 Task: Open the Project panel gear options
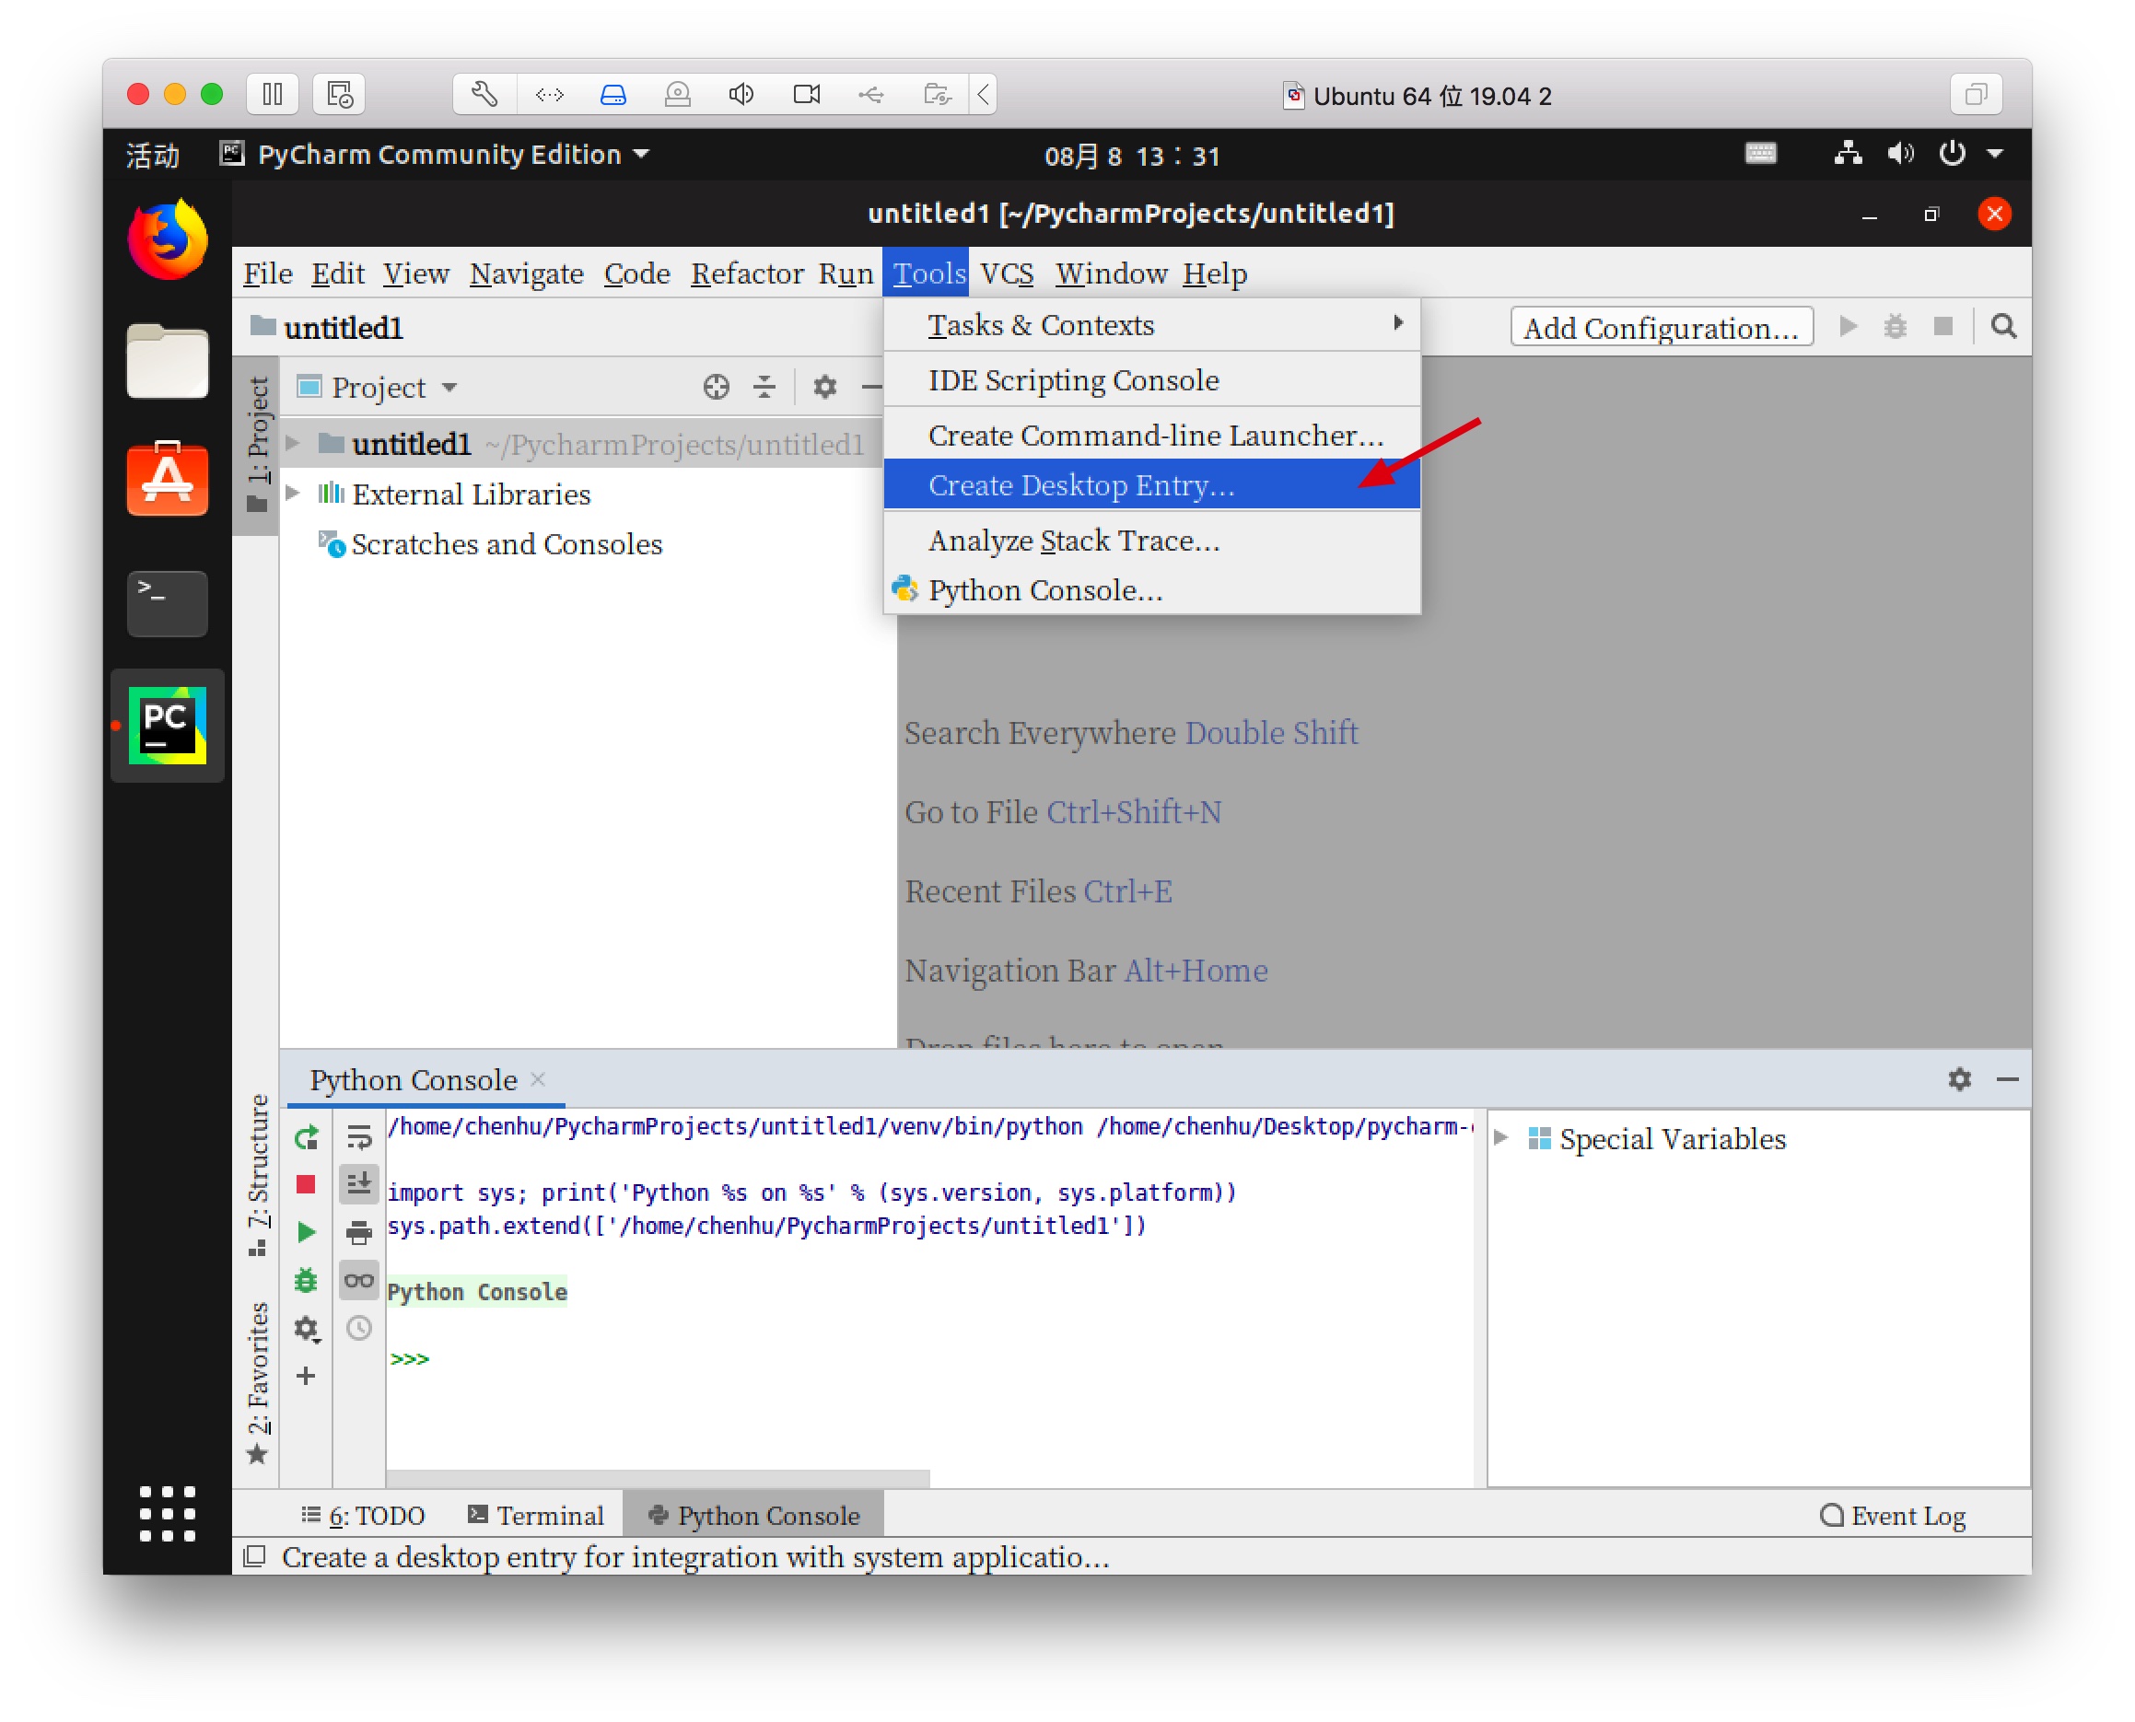coord(824,387)
